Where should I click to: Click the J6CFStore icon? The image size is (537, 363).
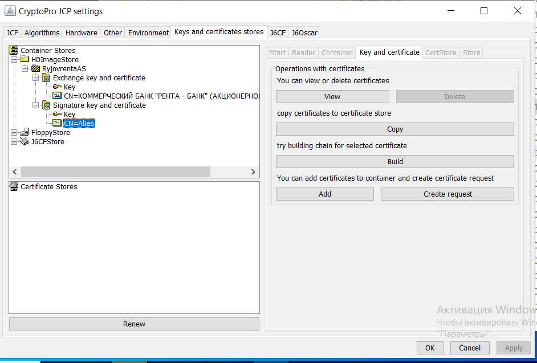click(25, 141)
